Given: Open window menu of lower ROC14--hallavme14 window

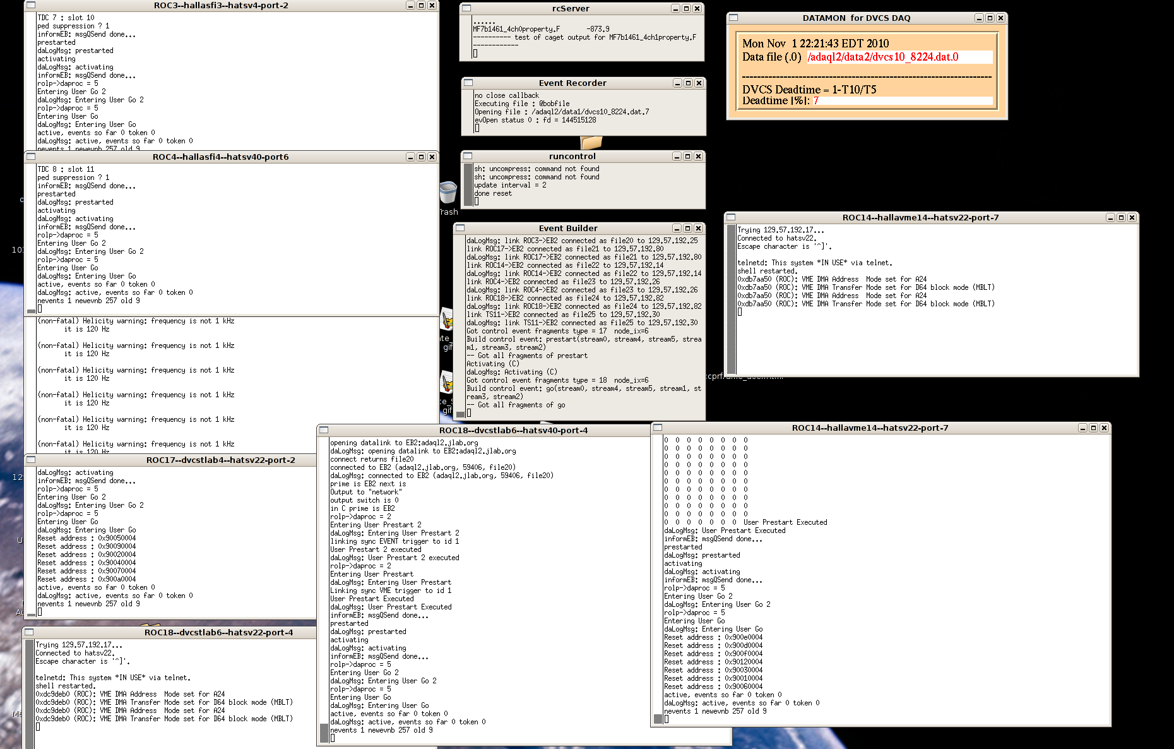Looking at the screenshot, I should [658, 428].
